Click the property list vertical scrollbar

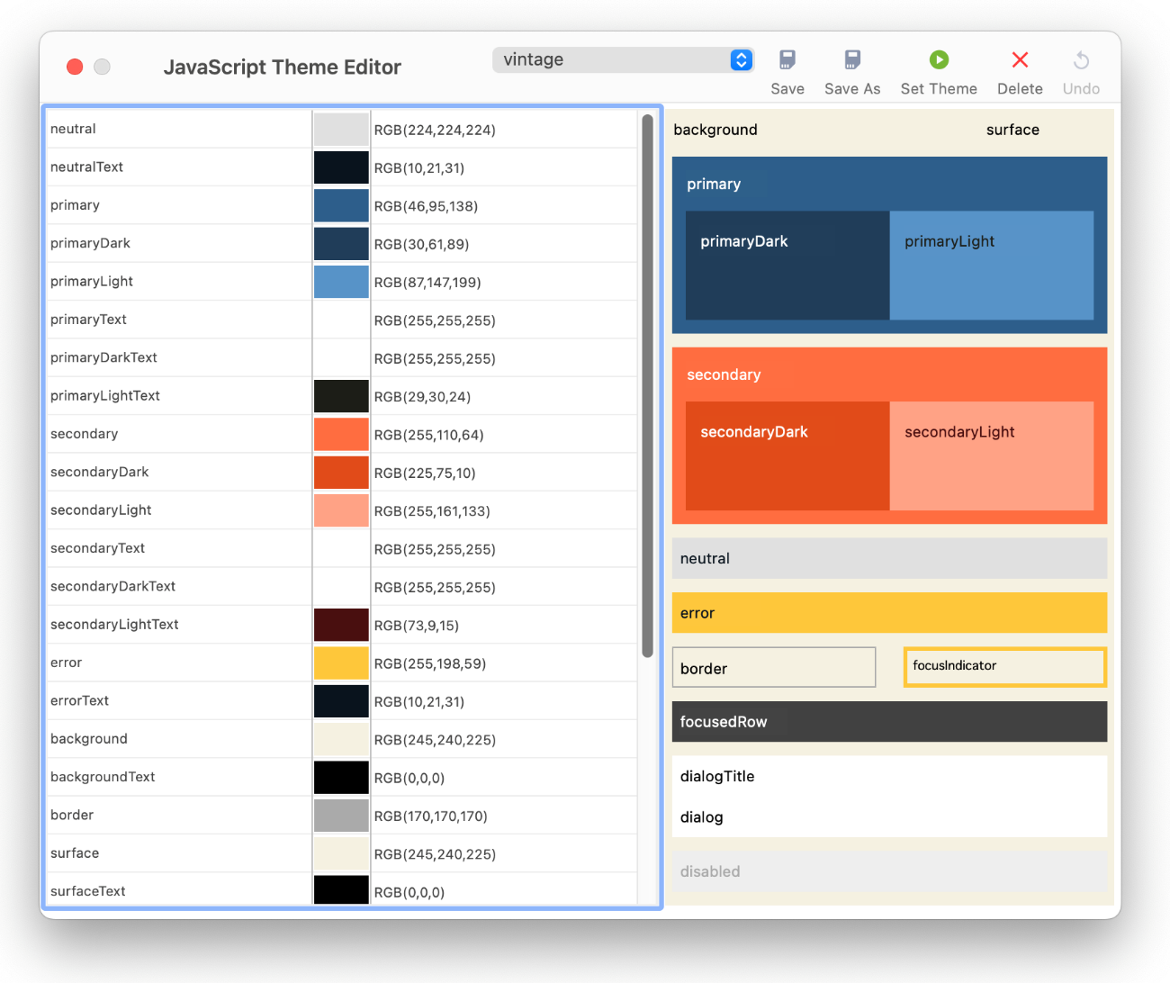[647, 385]
